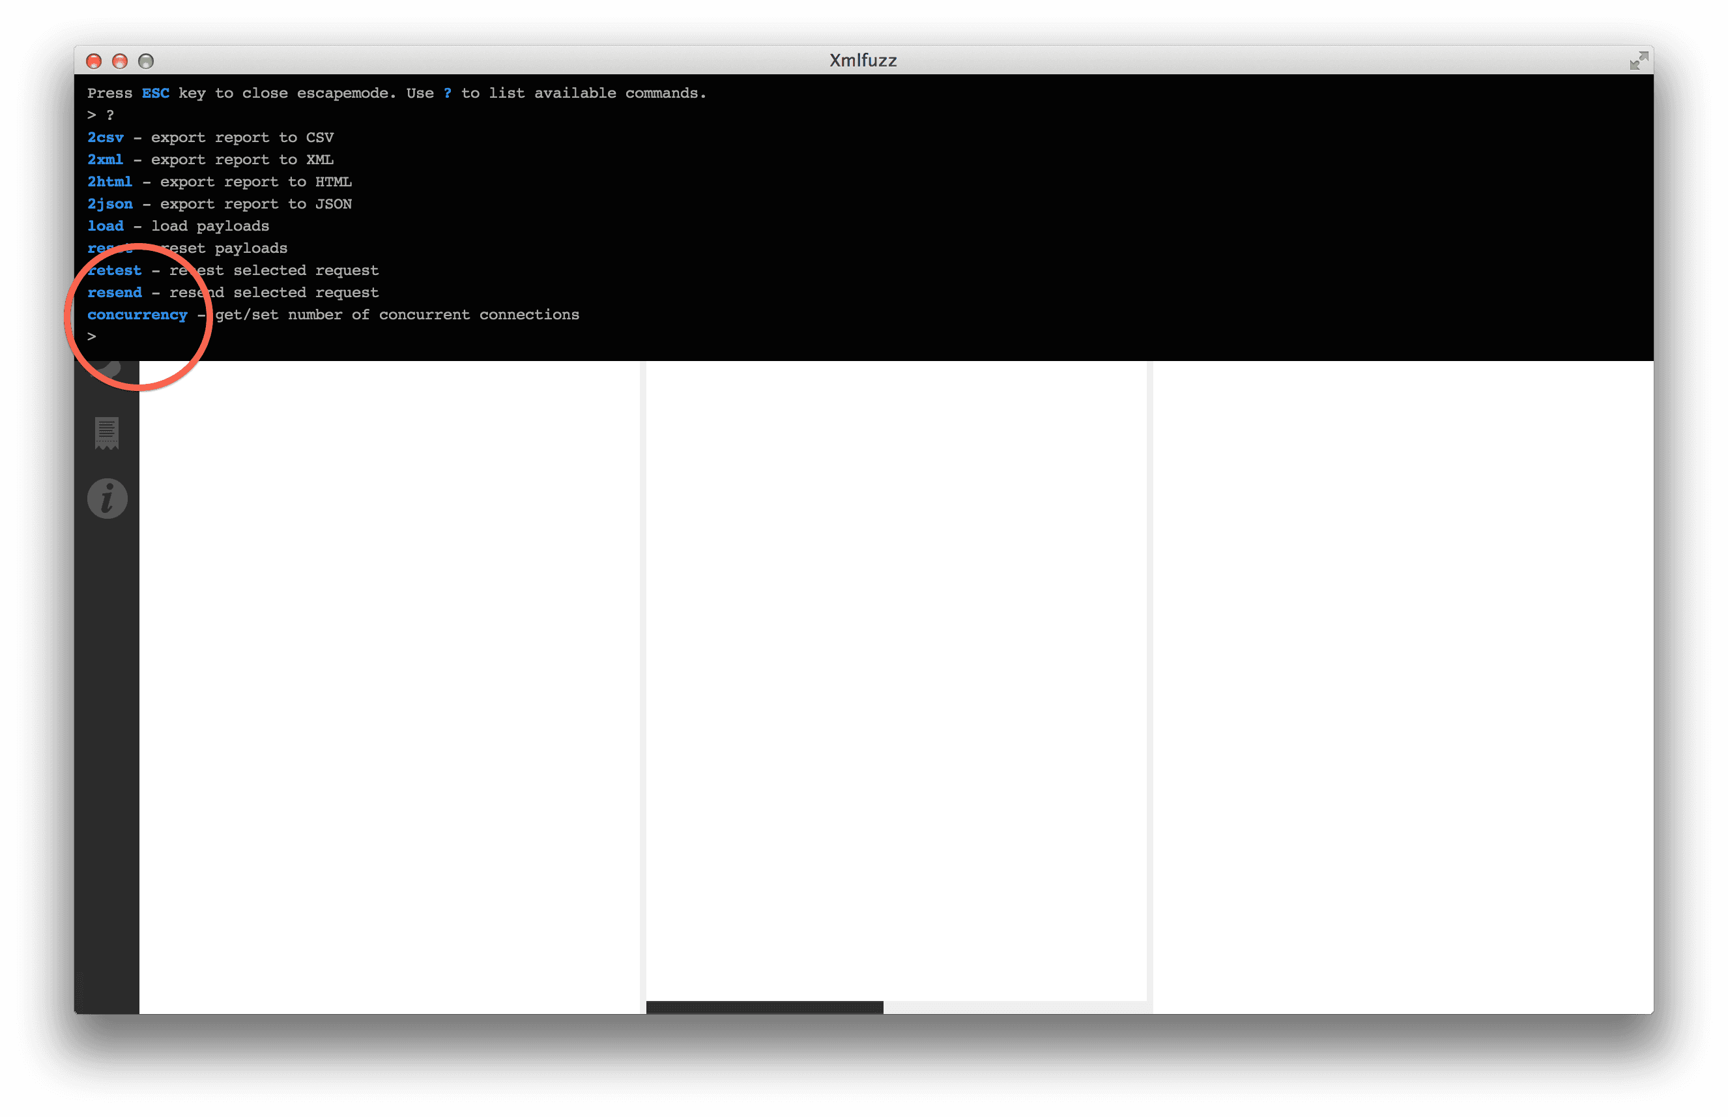Click the blue ESC key hint
The height and width of the screenshot is (1117, 1728).
coord(155,93)
